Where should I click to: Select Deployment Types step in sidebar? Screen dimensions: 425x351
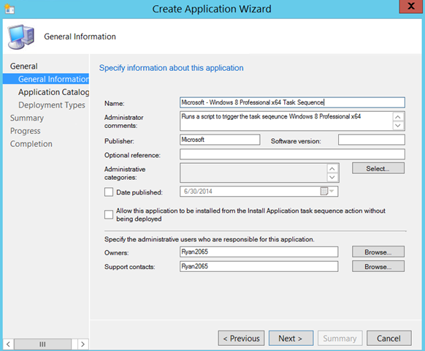pyautogui.click(x=52, y=105)
